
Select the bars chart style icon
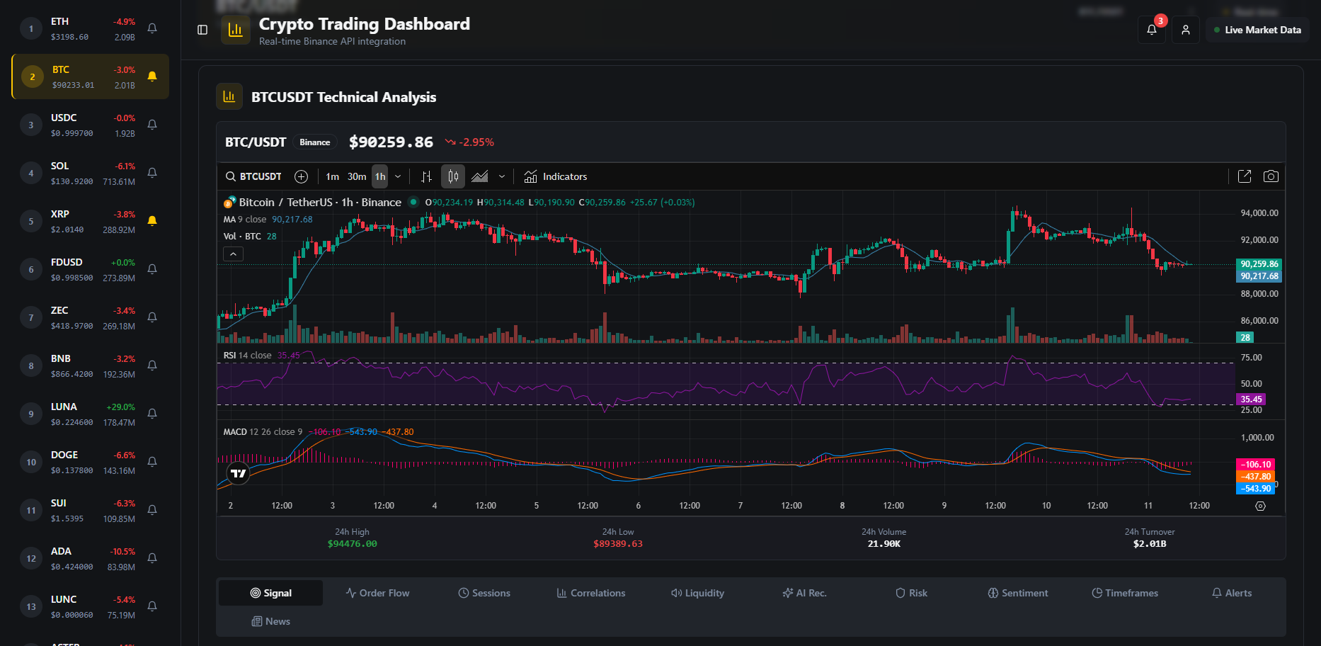tap(426, 176)
